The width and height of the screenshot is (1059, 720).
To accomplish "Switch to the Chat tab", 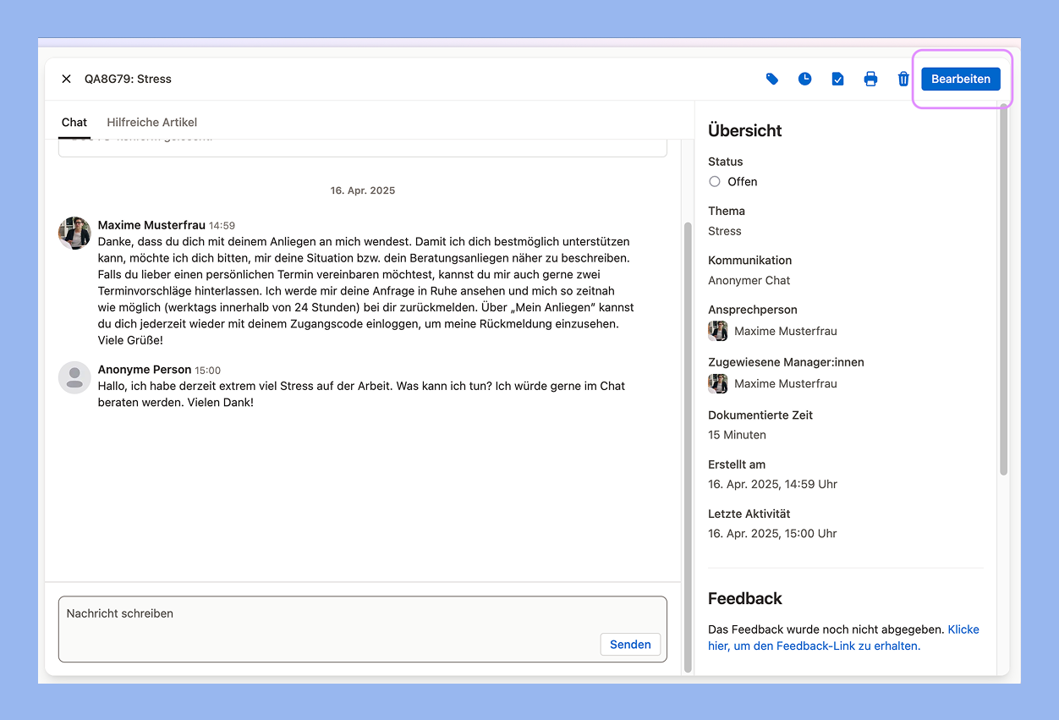I will [x=74, y=123].
